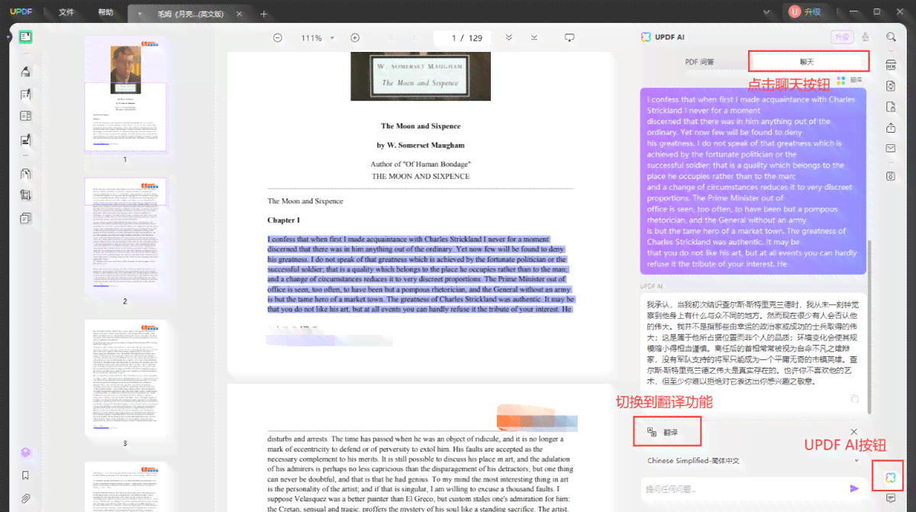
Task: Open the document tab's small dropdown arrow
Action: (x=140, y=14)
